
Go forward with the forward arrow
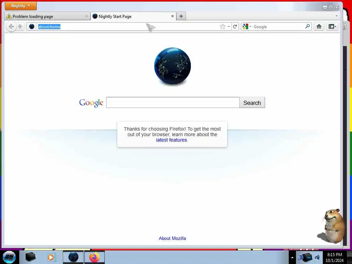coord(20,27)
